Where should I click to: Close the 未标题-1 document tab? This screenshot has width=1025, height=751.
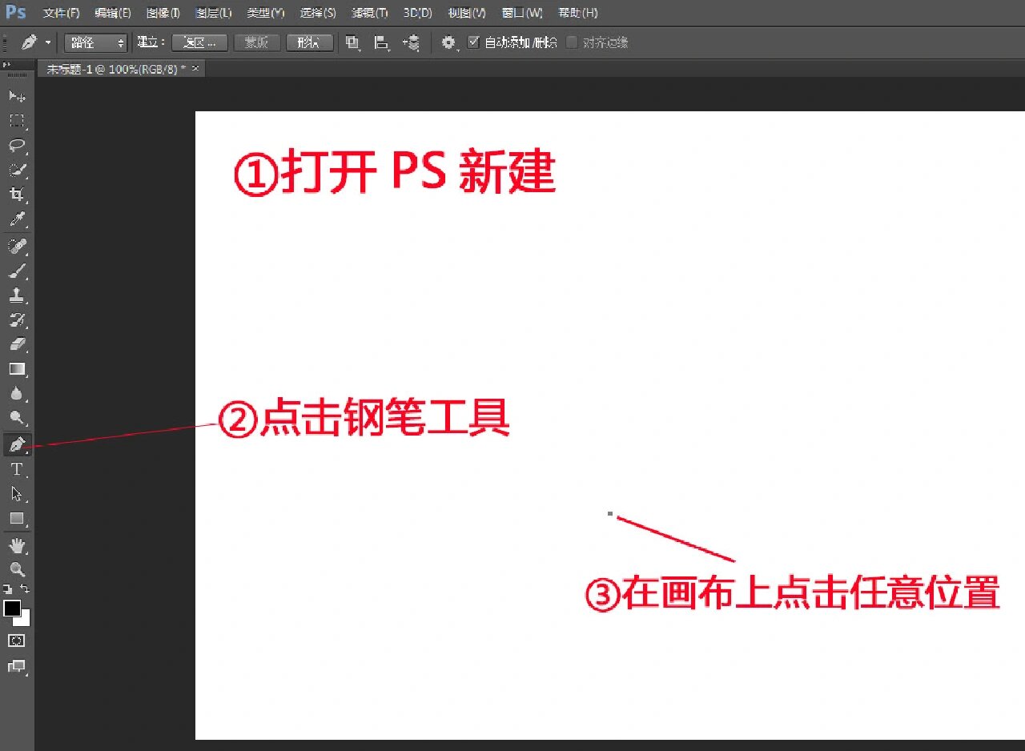195,69
